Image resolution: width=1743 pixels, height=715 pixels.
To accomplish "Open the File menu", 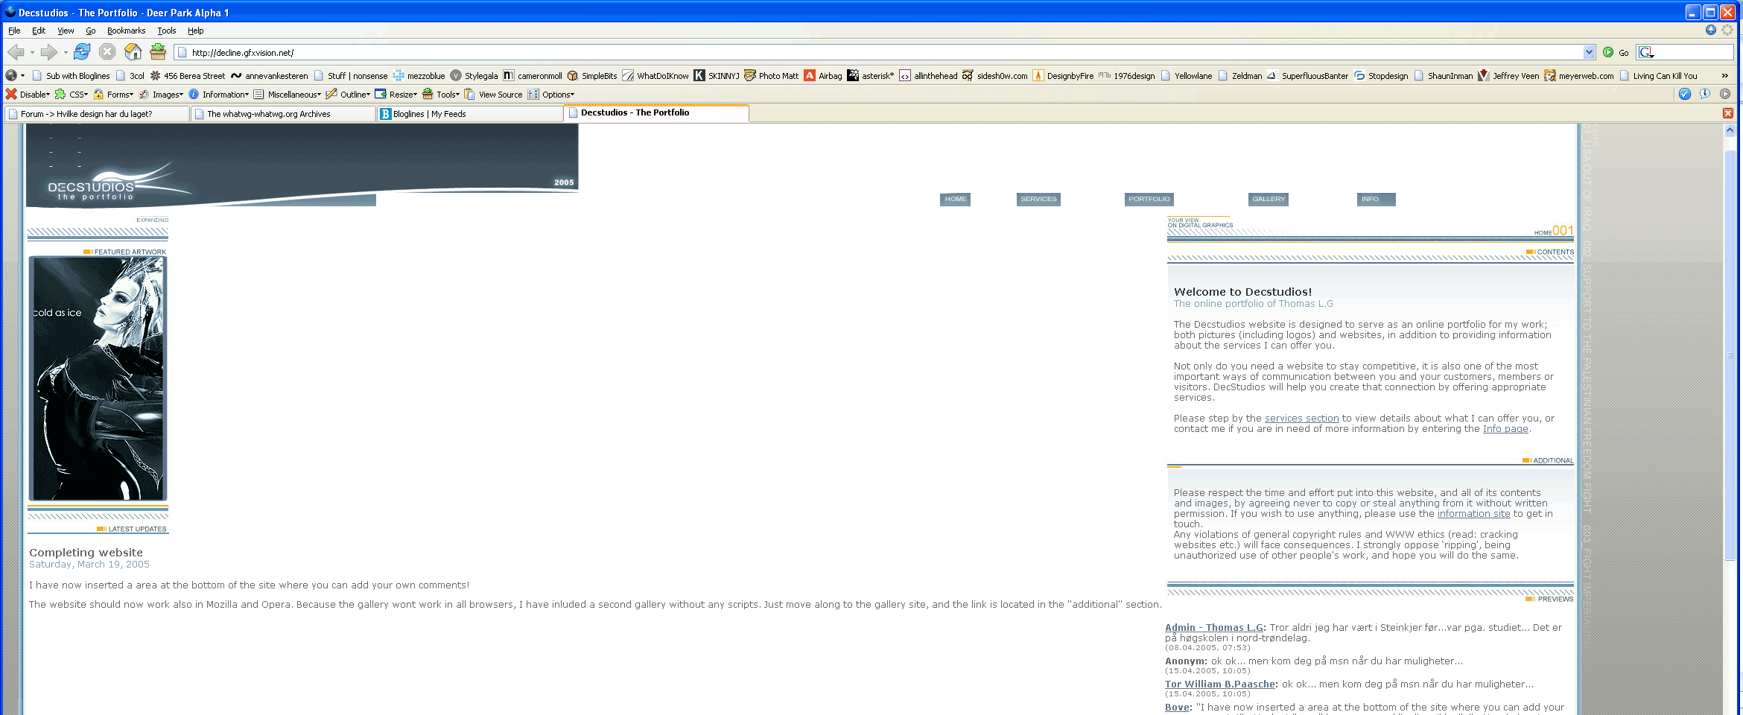I will point(14,31).
